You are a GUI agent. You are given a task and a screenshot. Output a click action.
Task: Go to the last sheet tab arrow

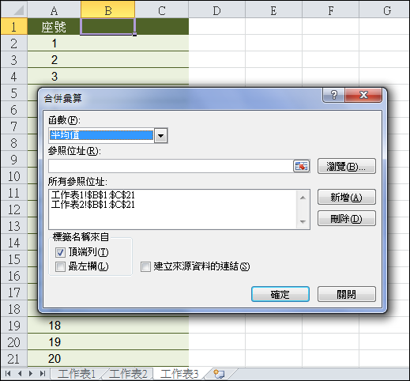[43, 373]
